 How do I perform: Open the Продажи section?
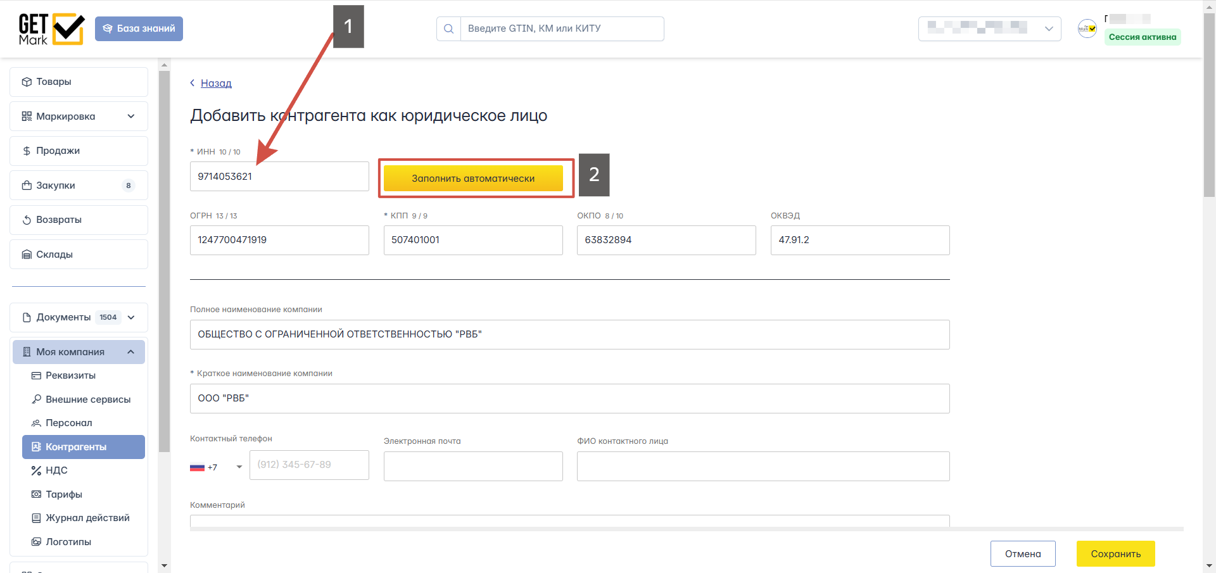79,151
